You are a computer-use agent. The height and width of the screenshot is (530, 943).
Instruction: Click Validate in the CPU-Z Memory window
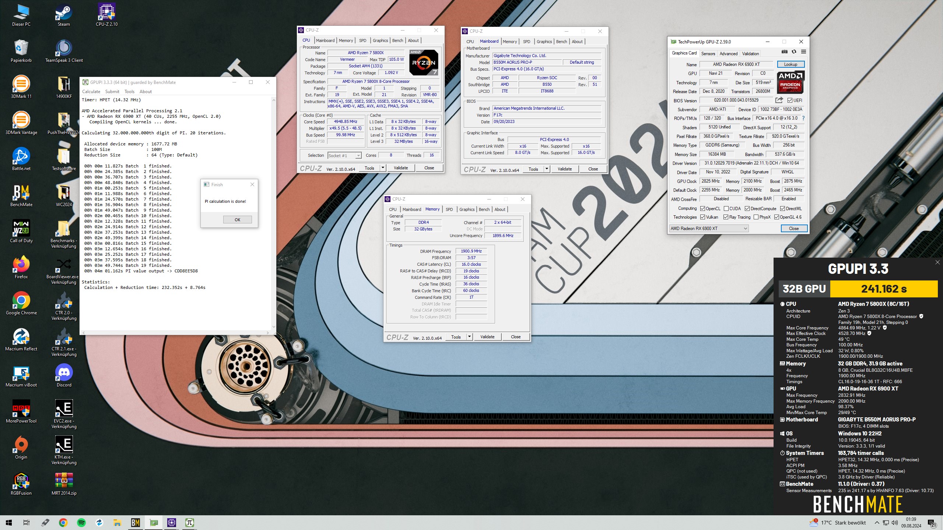487,337
